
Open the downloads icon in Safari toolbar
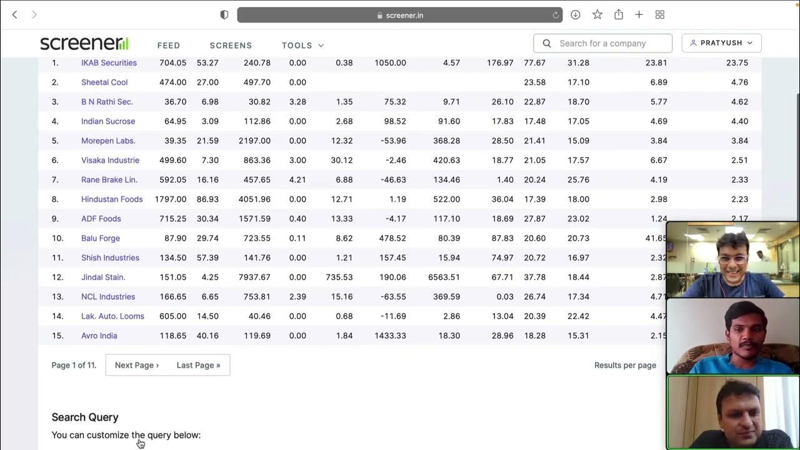(576, 14)
